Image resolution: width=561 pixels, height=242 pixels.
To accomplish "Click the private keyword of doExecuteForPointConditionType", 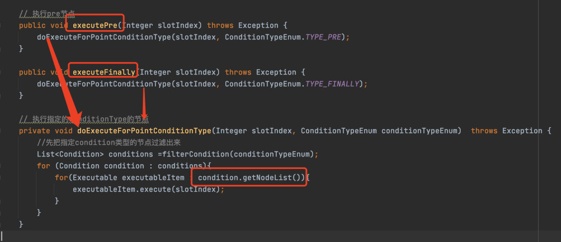I will click(35, 131).
